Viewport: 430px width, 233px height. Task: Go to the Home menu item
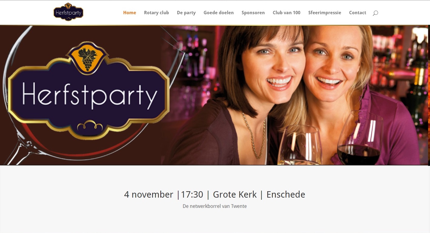[x=129, y=13]
